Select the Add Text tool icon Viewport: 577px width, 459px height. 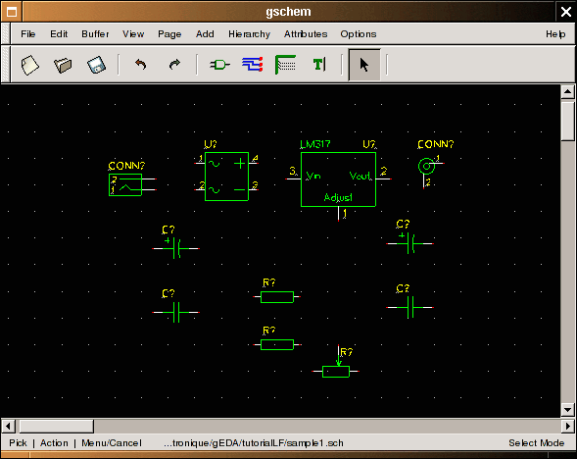(319, 65)
